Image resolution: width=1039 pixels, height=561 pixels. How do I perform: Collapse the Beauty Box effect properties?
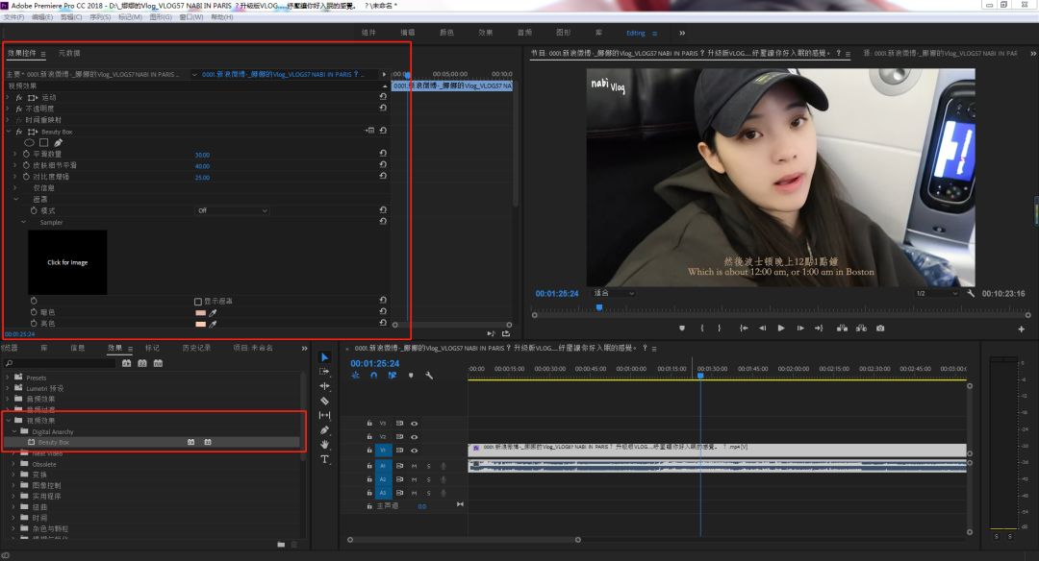coord(9,132)
